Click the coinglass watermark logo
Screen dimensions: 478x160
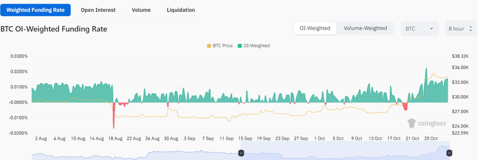426,123
